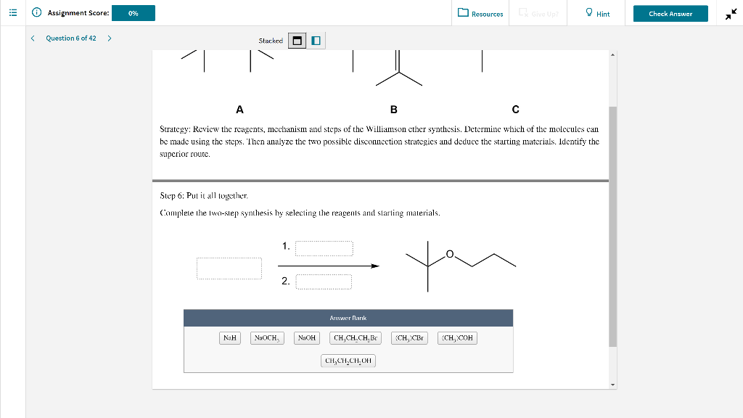Expand Question 6 of 42 navigator
The height and width of the screenshot is (418, 743).
pos(70,38)
